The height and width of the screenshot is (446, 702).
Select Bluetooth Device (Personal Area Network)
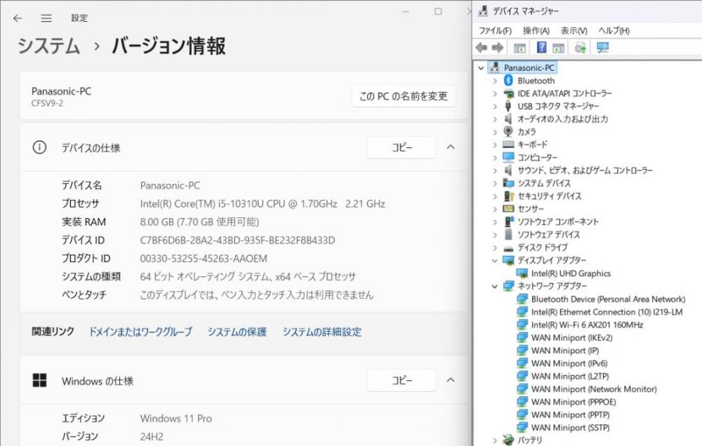[608, 299]
